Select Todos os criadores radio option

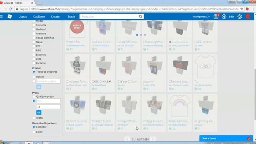(34, 72)
